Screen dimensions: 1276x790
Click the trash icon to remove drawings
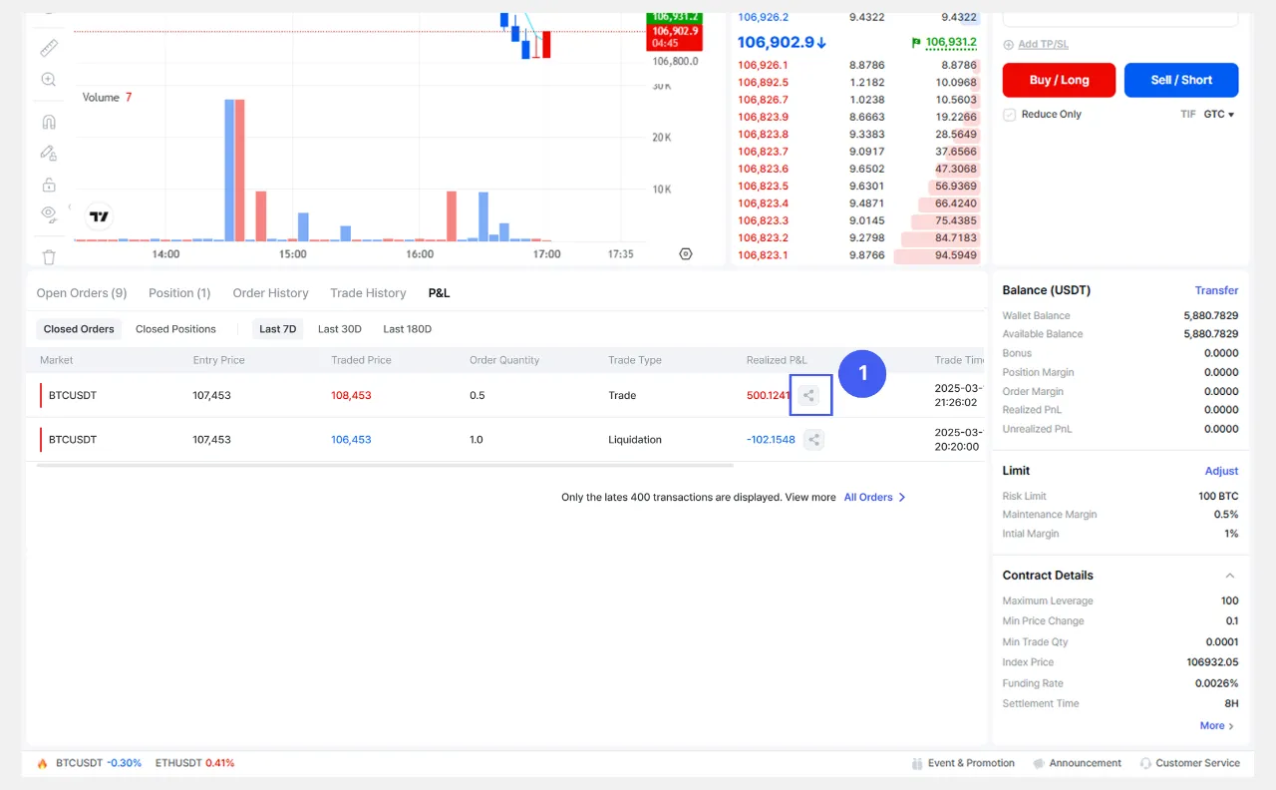pyautogui.click(x=49, y=256)
